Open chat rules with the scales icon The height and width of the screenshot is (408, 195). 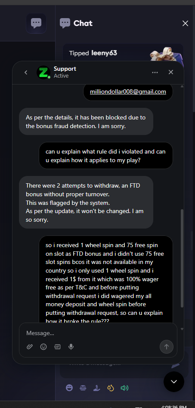pyautogui.click(x=83, y=388)
